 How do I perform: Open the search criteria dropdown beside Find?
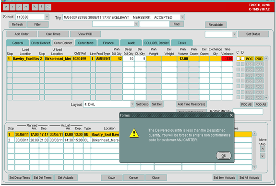[136, 24]
